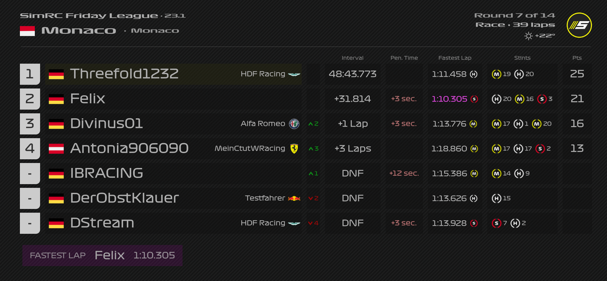
Task: Click the soft tyre icon beside Felix's fastest lap
Action: tap(474, 99)
